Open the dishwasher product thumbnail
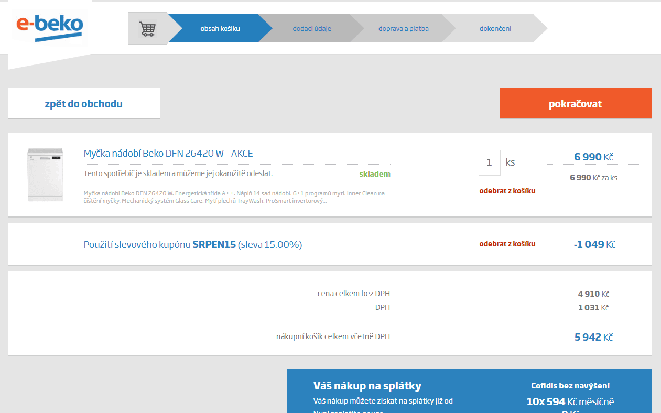Screen dimensions: 661x413 45,175
